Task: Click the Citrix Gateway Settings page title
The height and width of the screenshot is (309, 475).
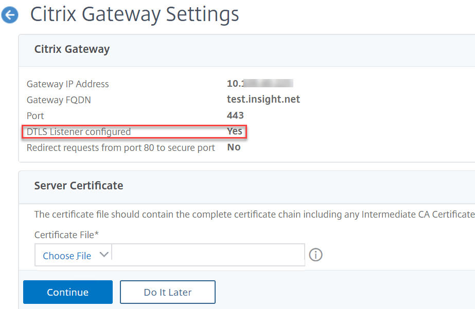Action: coord(135,14)
